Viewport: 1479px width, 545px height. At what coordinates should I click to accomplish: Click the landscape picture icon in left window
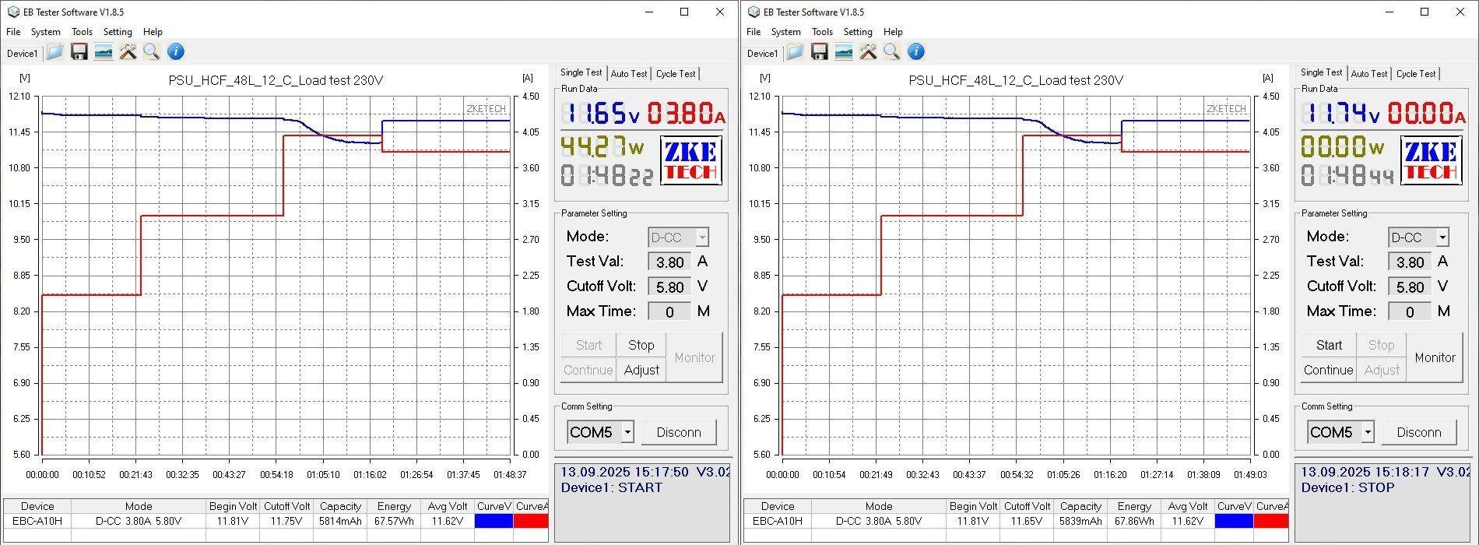[103, 52]
